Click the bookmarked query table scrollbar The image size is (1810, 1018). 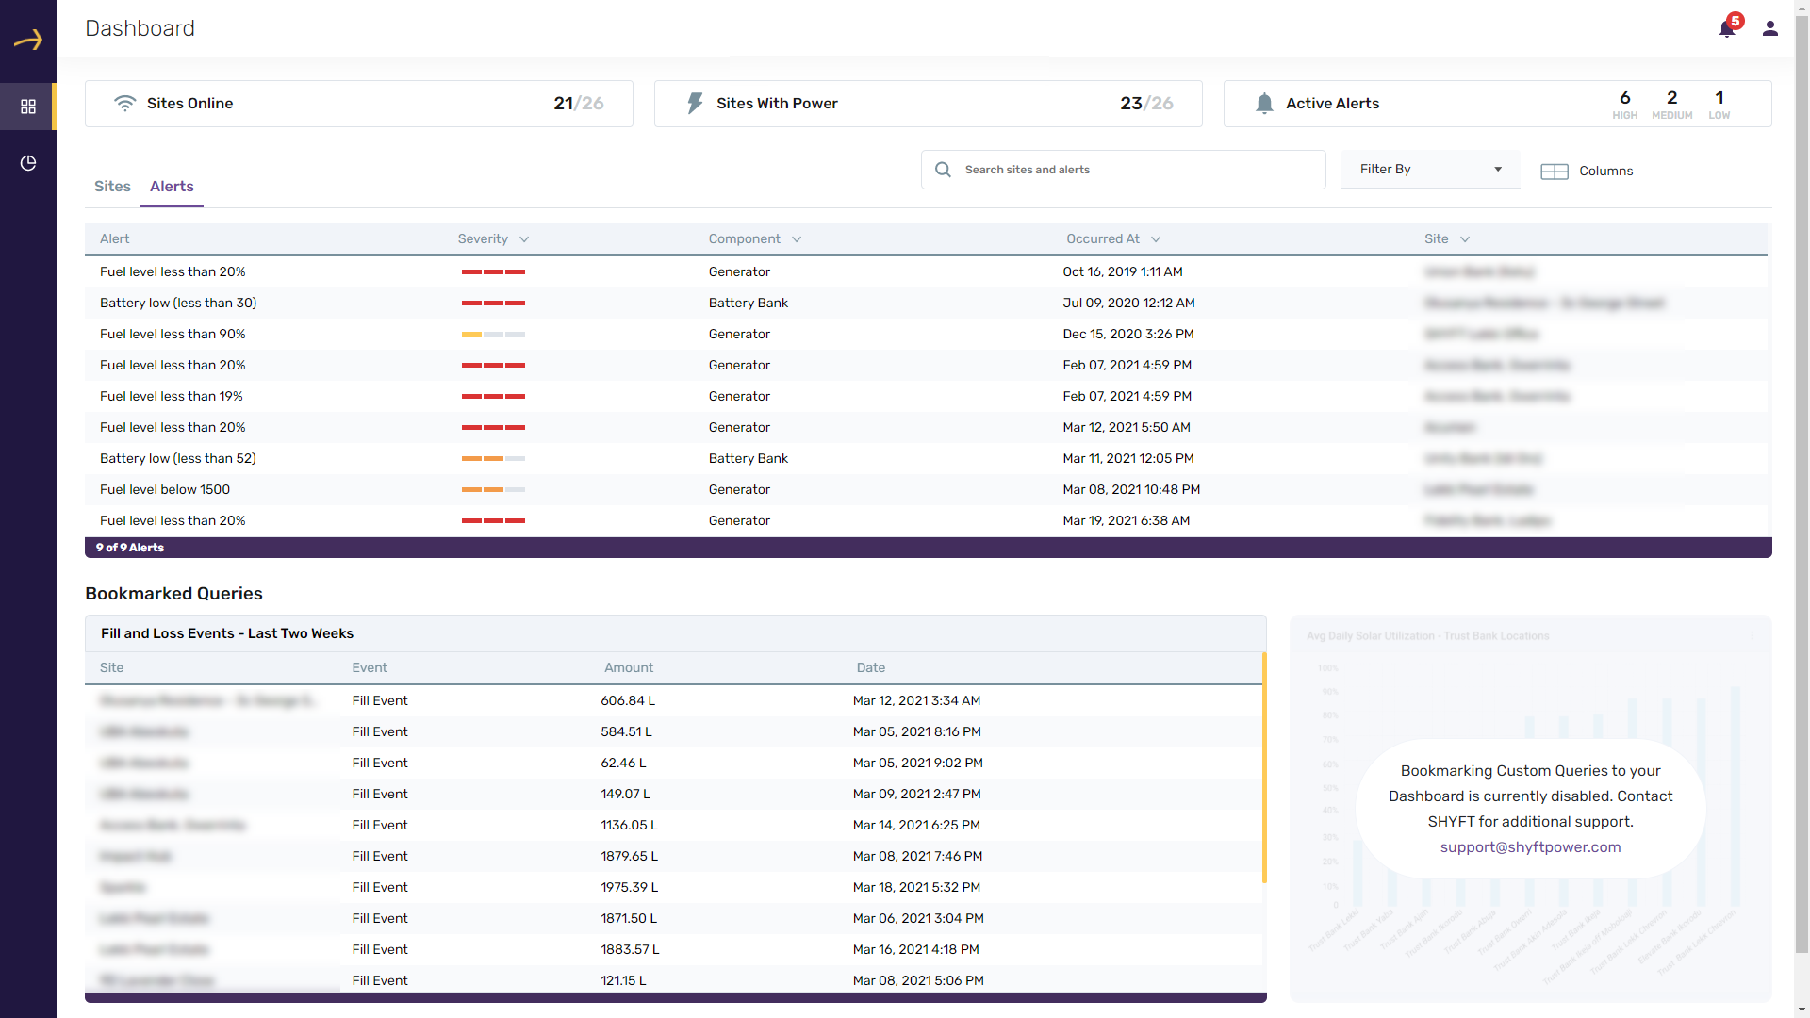(1264, 768)
